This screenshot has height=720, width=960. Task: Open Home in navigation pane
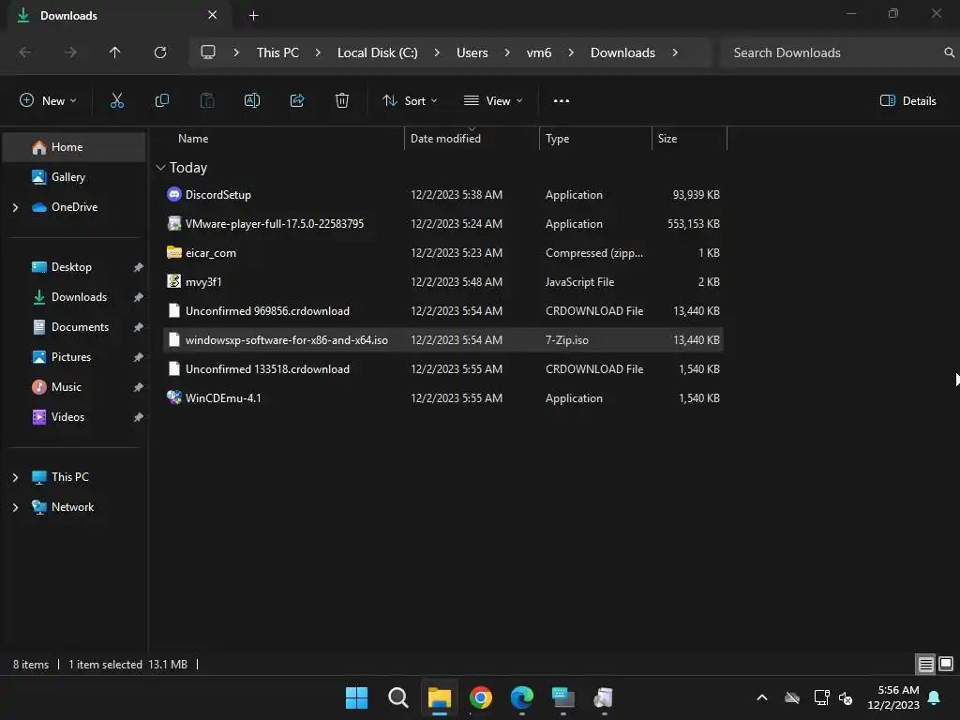click(74, 147)
